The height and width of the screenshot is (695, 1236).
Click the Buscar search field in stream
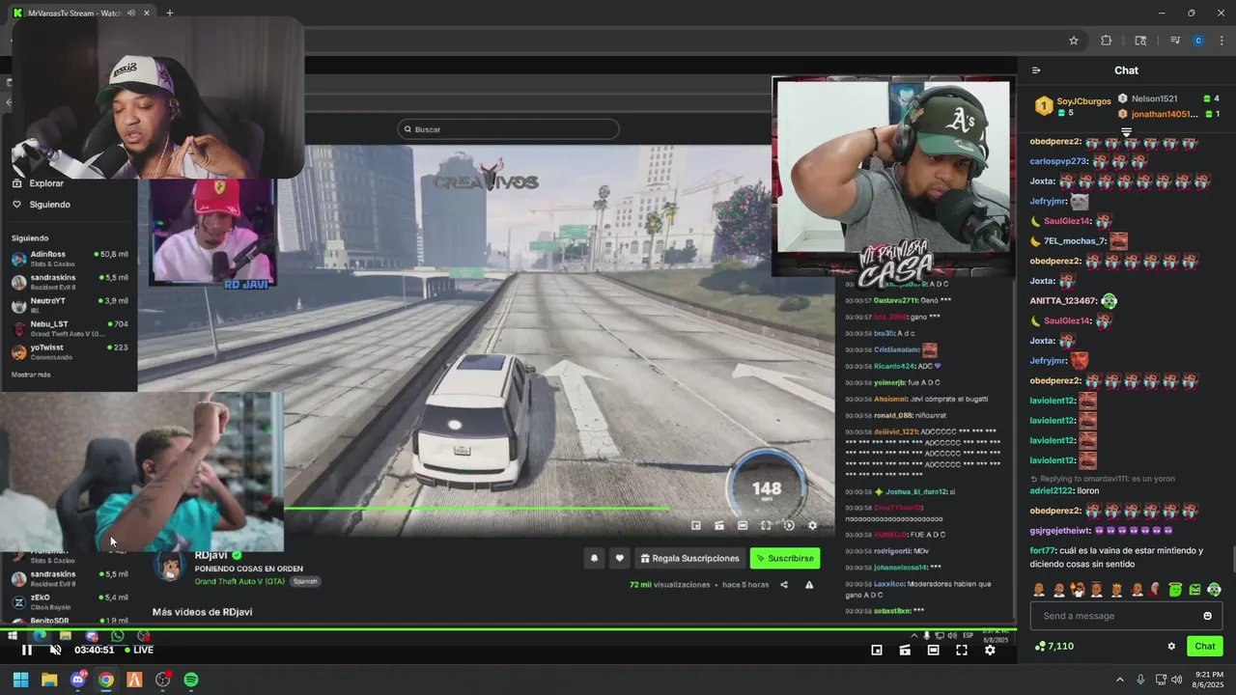(x=508, y=129)
